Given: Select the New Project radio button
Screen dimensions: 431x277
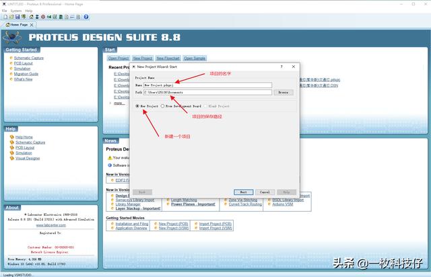Looking at the screenshot, I should pos(137,106).
